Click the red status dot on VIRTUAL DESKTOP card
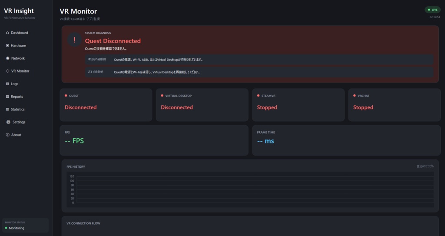The image size is (445, 236). pos(162,96)
